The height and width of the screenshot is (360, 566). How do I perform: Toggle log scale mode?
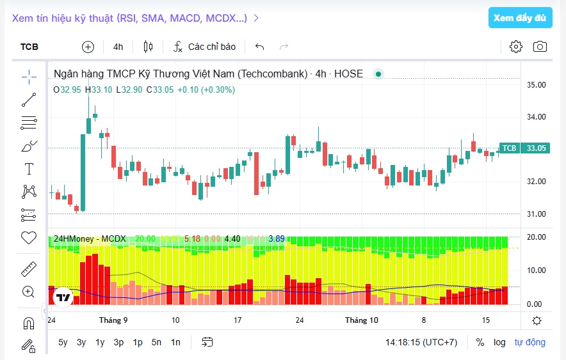coord(499,342)
